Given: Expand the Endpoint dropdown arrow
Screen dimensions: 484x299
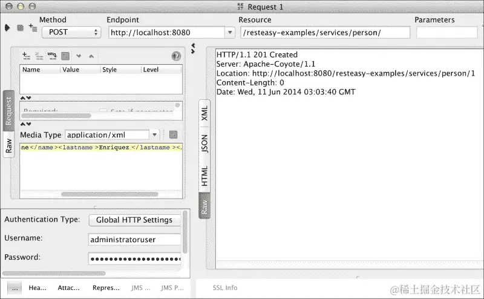Looking at the screenshot, I should point(230,33).
